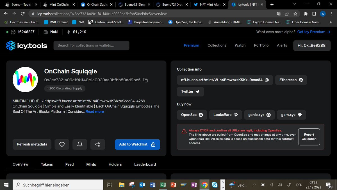Open Alerts in the top navigation
The height and width of the screenshot is (190, 337).
click(282, 45)
